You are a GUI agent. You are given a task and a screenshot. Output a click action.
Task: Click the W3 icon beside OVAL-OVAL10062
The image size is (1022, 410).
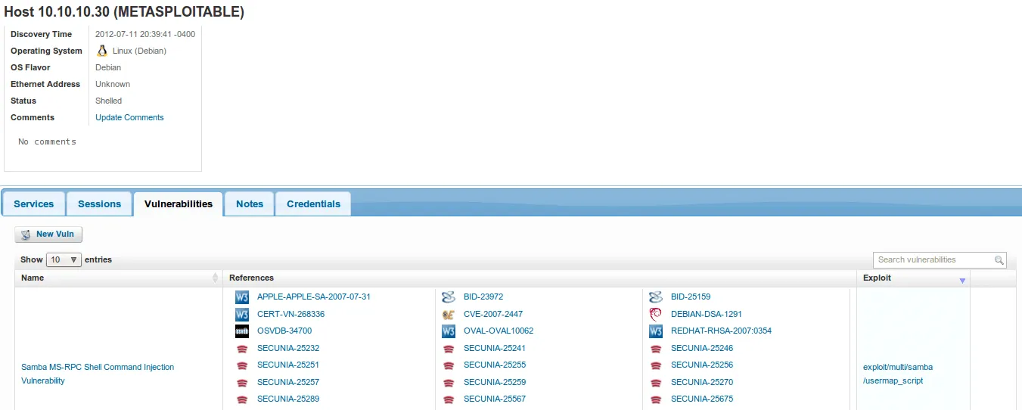(x=449, y=331)
